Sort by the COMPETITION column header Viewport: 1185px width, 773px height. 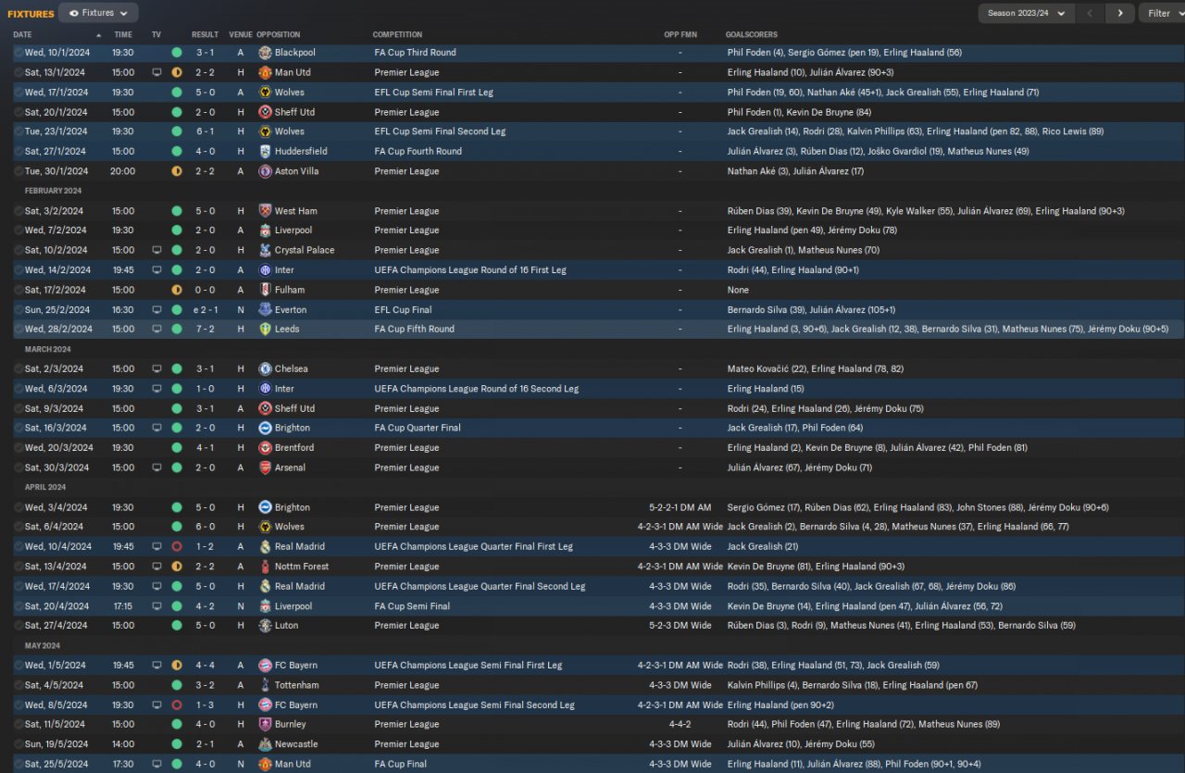[397, 35]
